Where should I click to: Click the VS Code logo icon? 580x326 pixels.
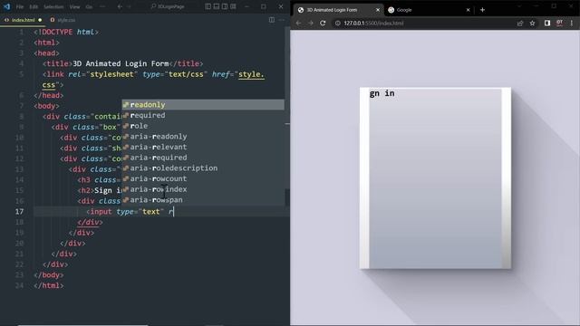tap(6, 6)
